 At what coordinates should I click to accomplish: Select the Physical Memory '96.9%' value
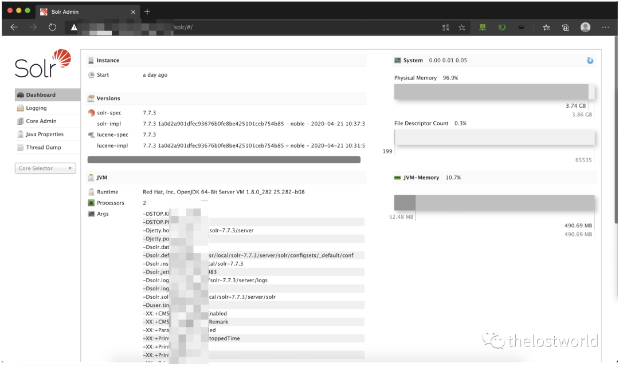pyautogui.click(x=450, y=78)
